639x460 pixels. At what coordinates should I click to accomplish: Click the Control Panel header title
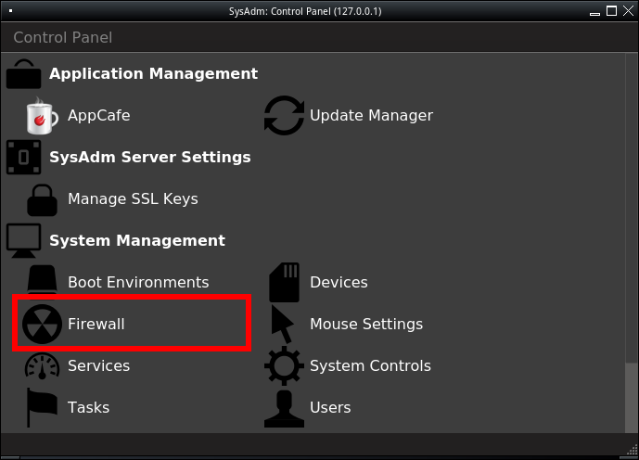(63, 37)
